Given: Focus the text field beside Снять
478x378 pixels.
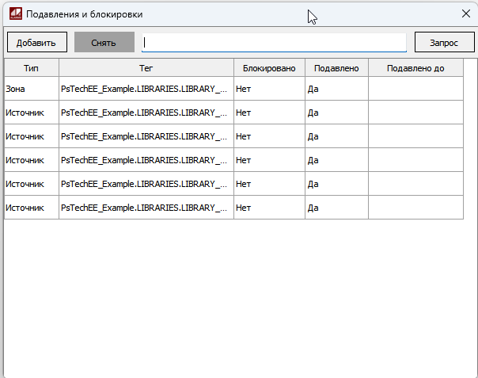Looking at the screenshot, I should (x=274, y=43).
